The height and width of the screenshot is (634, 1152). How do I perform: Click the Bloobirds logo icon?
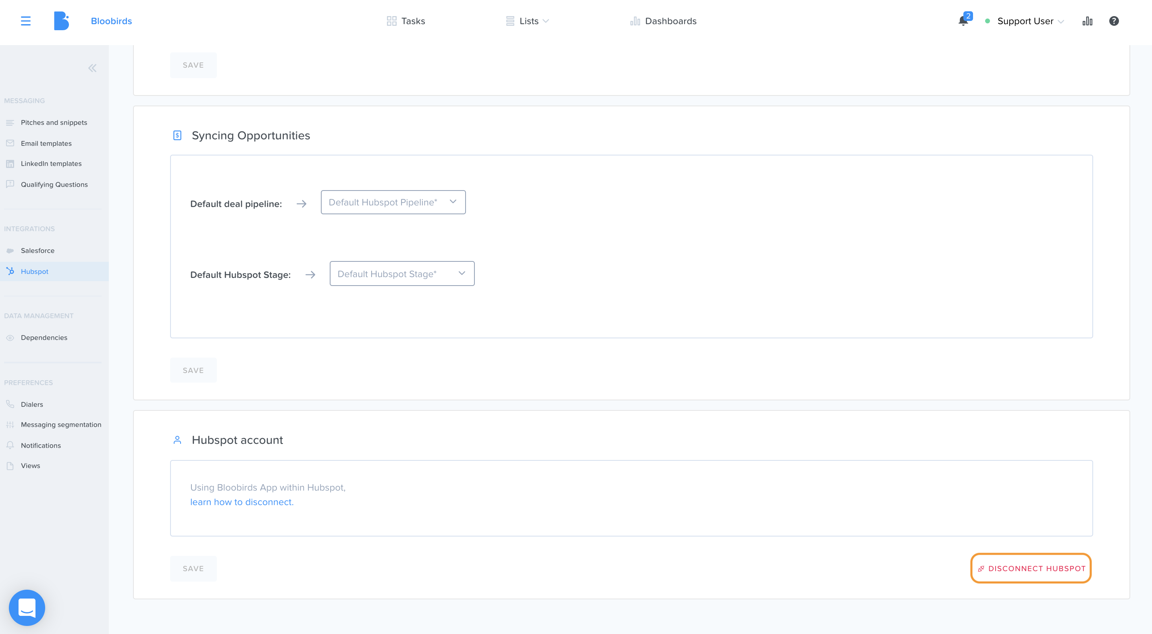pyautogui.click(x=61, y=21)
